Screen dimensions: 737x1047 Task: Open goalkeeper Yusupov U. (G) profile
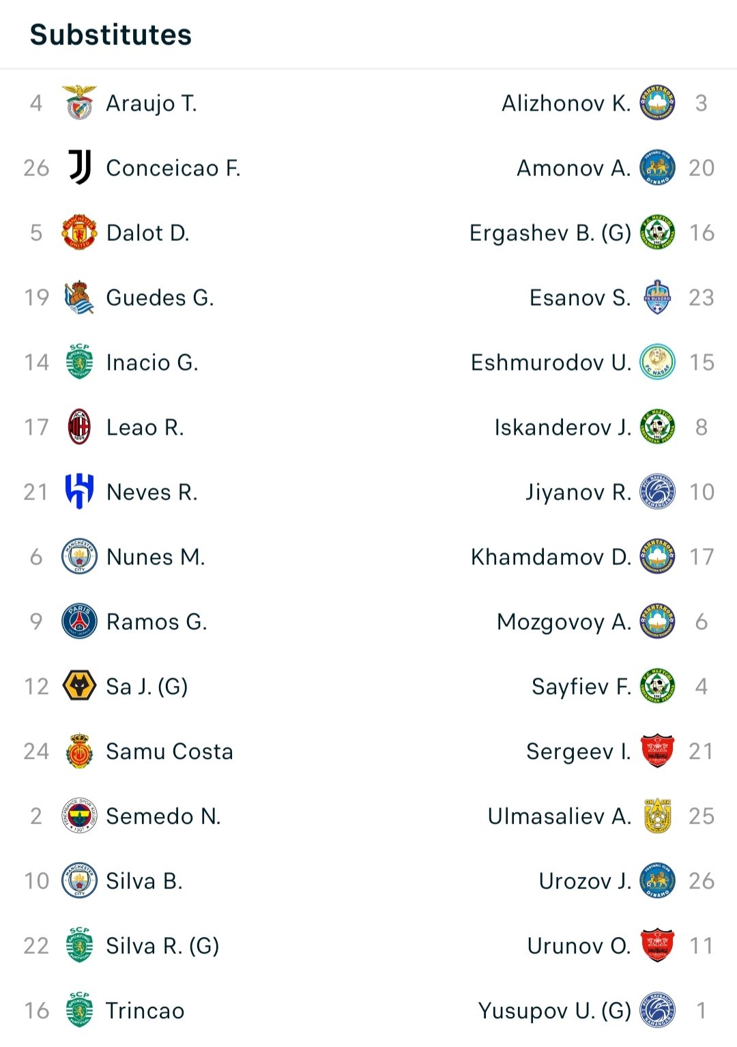click(x=555, y=1011)
